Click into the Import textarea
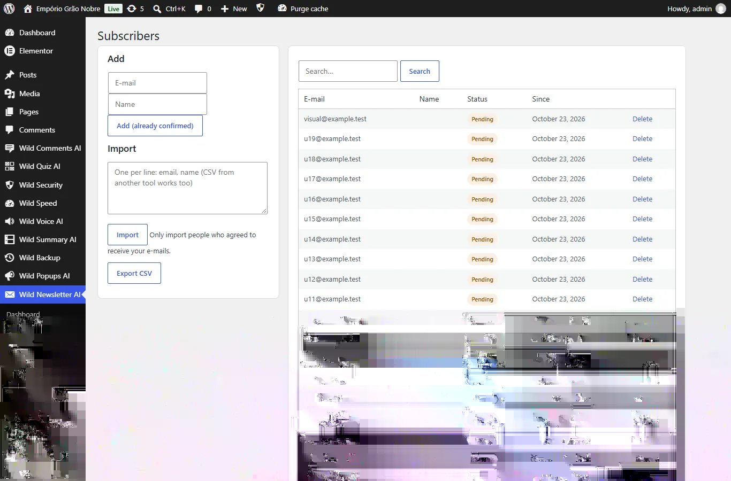 187,188
